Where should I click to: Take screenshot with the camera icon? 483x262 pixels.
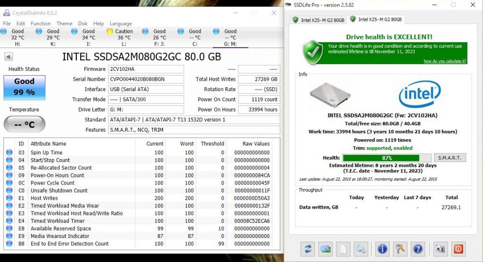coord(441,249)
